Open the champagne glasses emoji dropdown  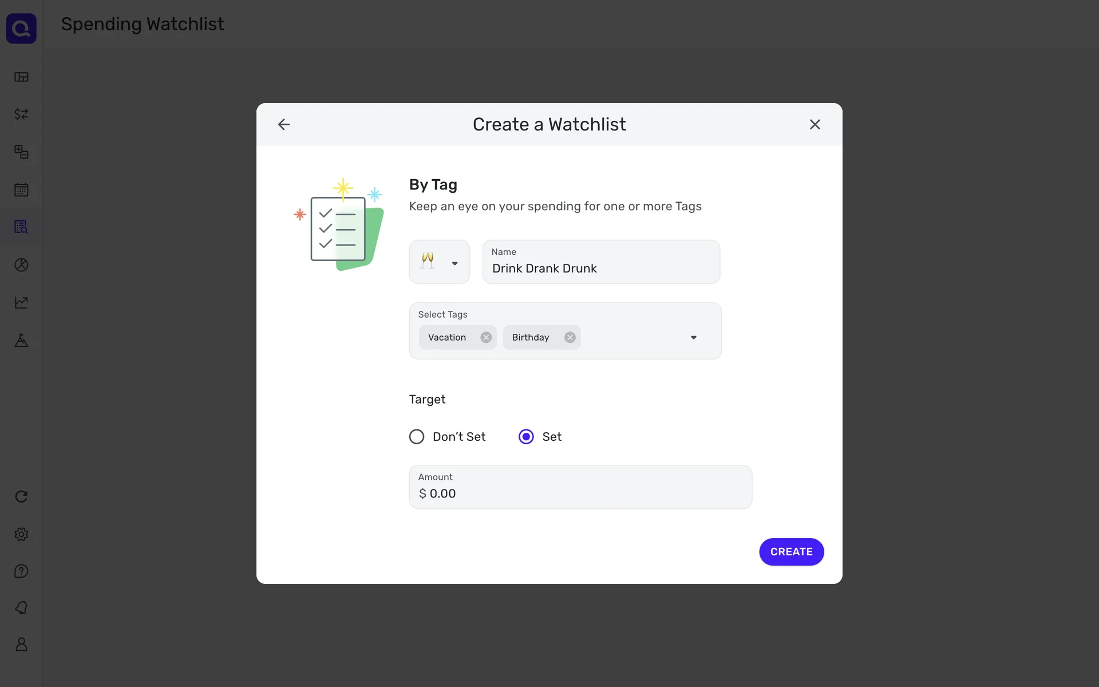point(439,262)
